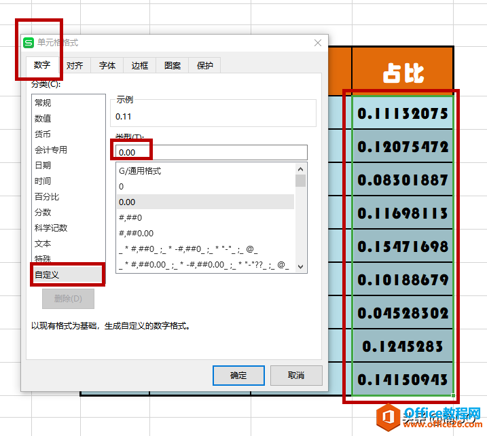Image resolution: width=487 pixels, height=436 pixels.
Task: Select the 文本 category
Action: click(69, 243)
